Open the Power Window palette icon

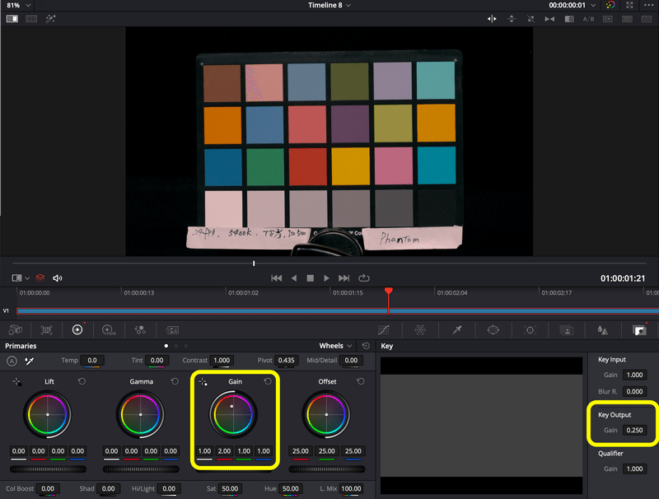(493, 330)
